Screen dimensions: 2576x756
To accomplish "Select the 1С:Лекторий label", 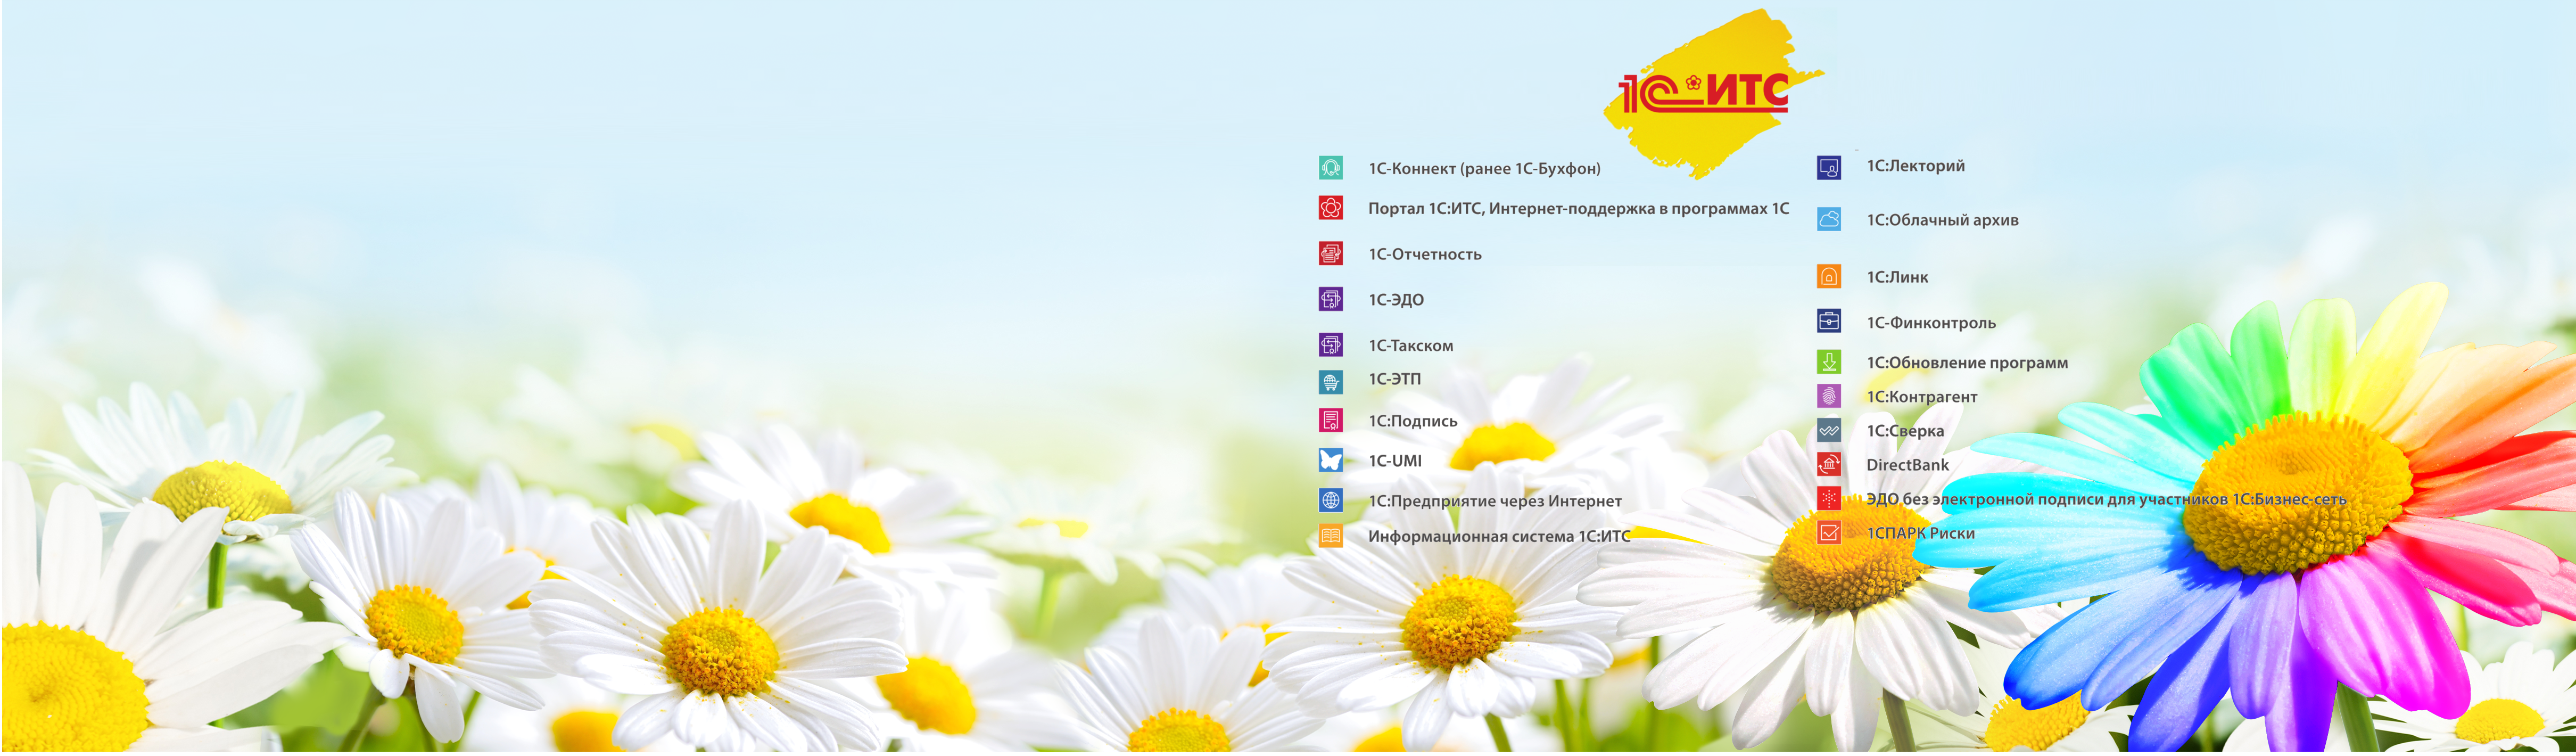I will pos(1915,166).
